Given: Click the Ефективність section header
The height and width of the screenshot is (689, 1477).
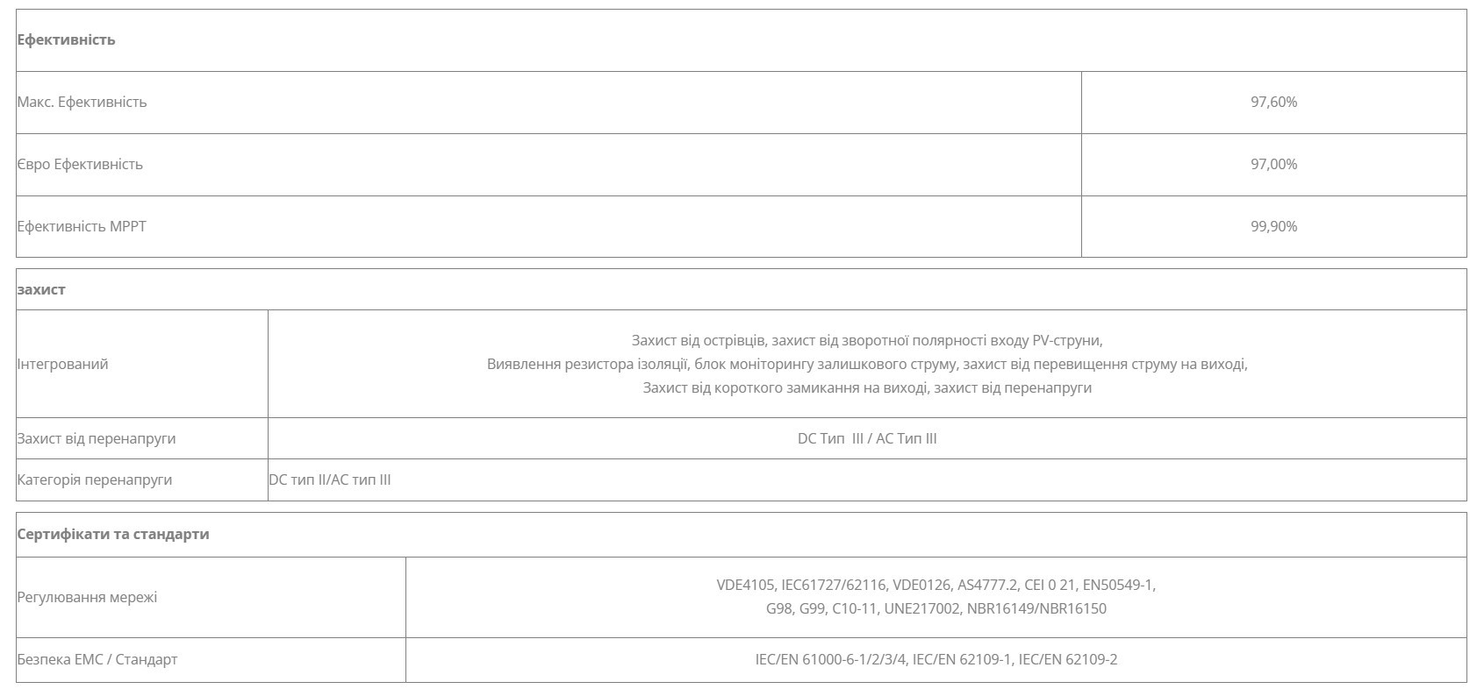Looking at the screenshot, I should (x=66, y=39).
